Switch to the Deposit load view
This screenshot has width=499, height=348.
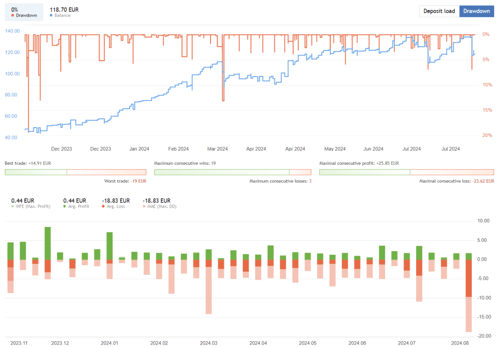(x=439, y=11)
